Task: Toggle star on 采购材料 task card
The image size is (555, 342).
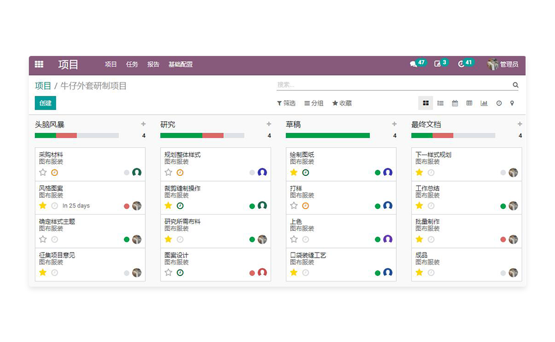Action: point(43,172)
